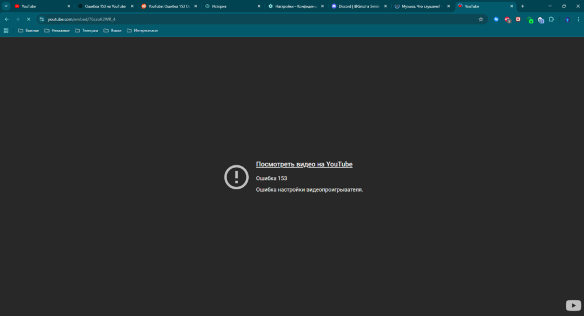
Task: Open the red extension with counter badge
Action: pos(507,20)
